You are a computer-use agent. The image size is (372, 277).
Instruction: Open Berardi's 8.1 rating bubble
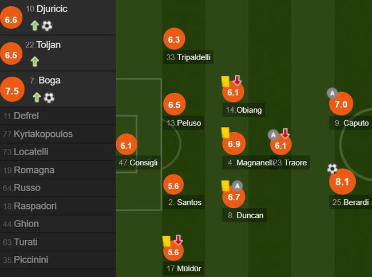(342, 182)
